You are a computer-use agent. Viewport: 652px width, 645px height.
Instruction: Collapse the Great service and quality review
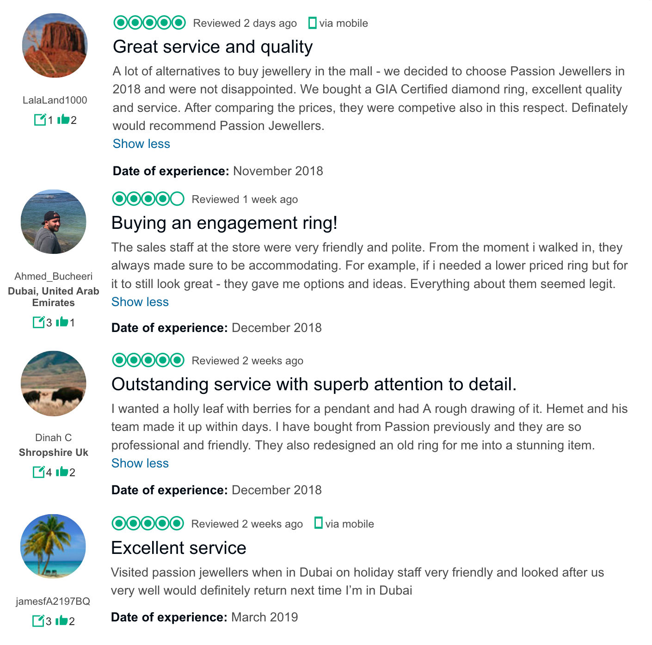(141, 144)
